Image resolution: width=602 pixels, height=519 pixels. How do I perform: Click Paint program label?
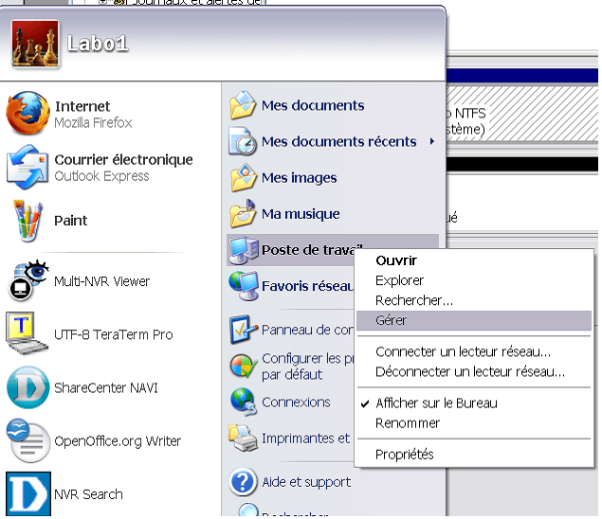click(71, 221)
